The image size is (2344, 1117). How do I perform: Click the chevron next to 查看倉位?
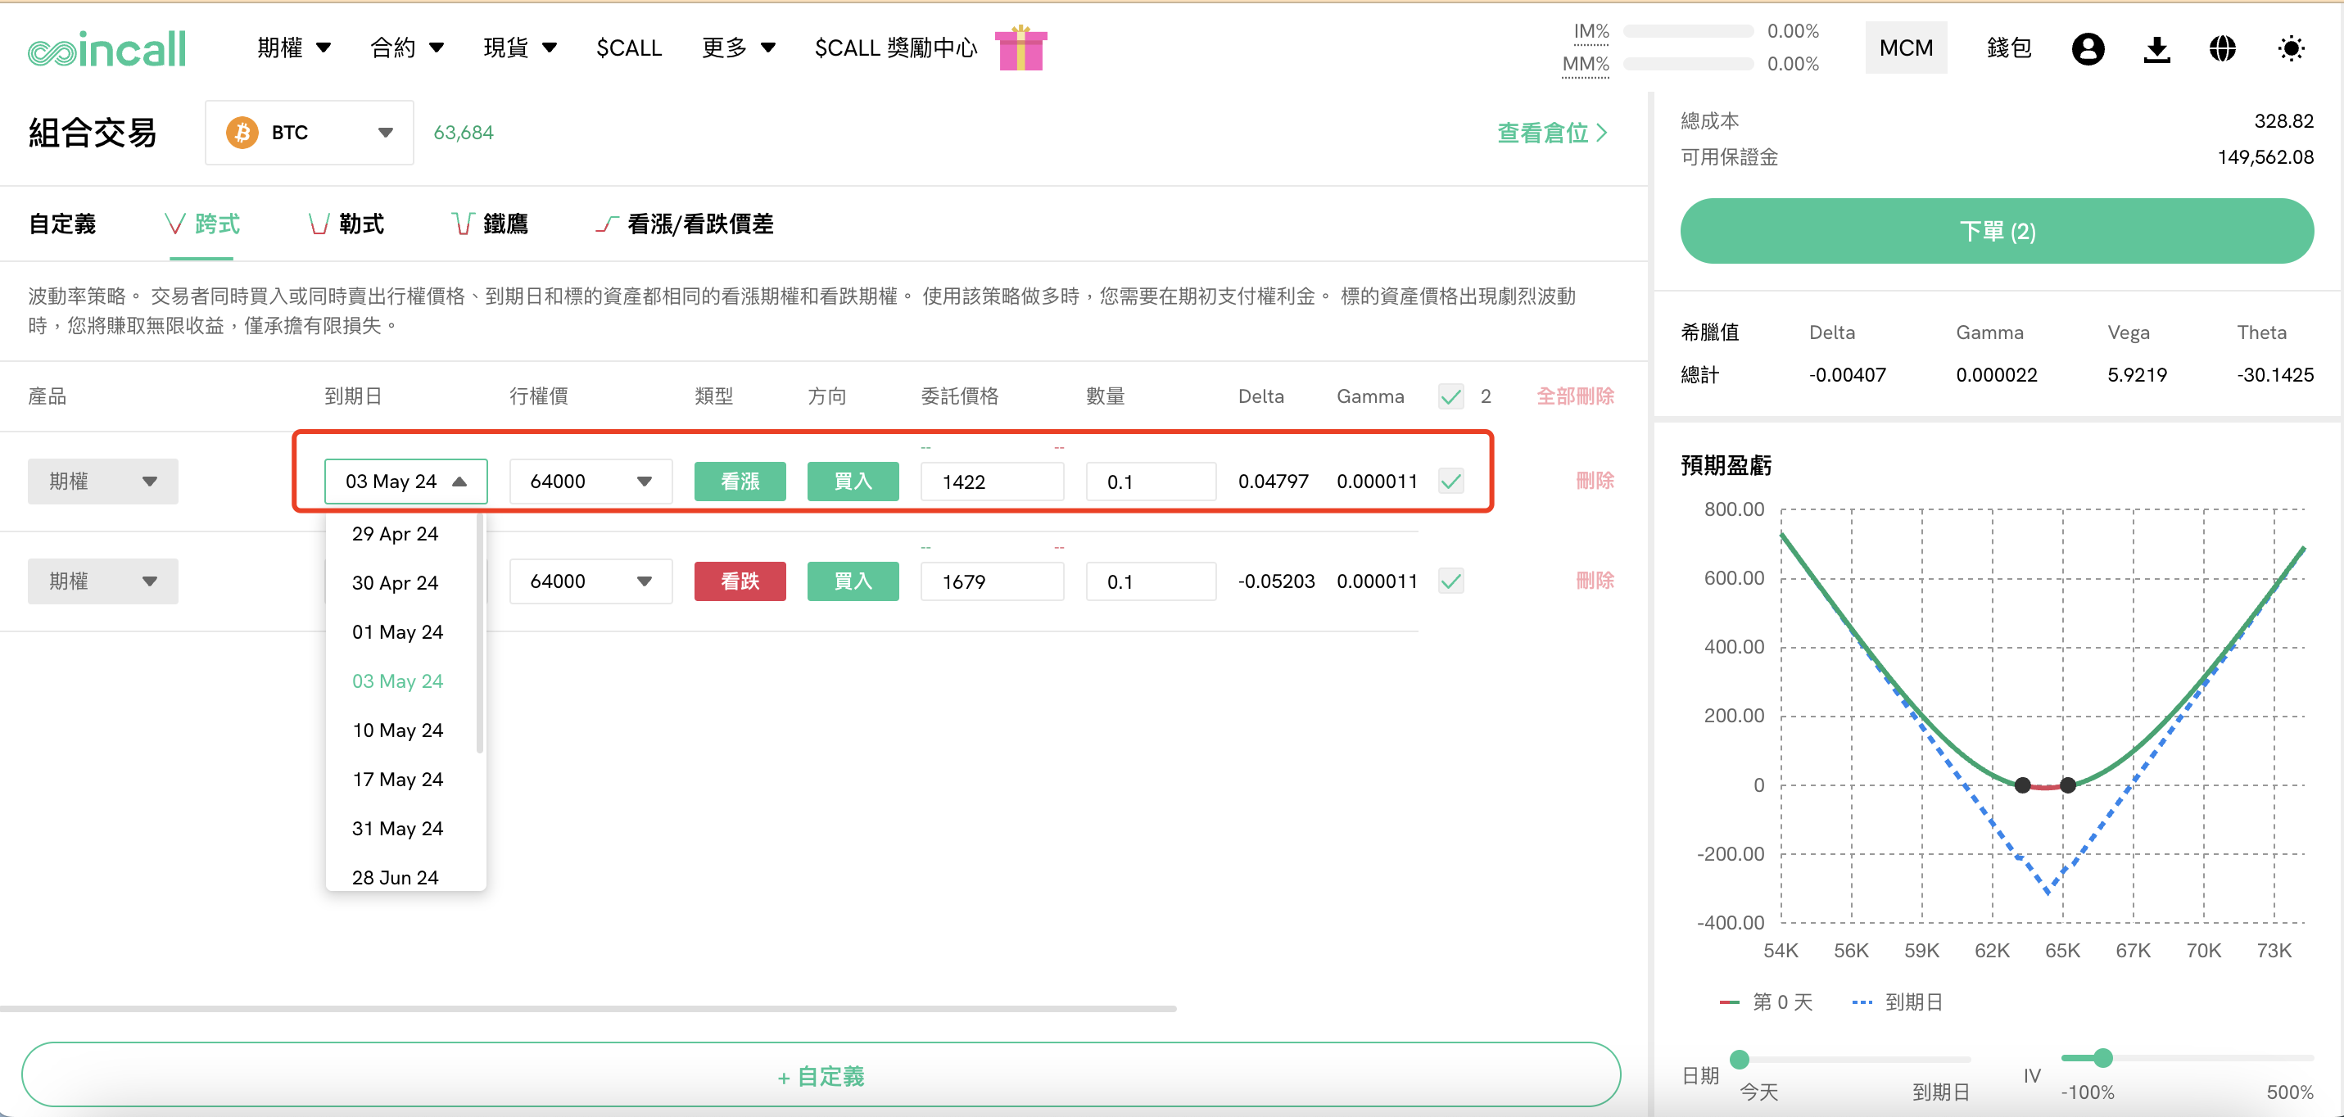pyautogui.click(x=1603, y=133)
